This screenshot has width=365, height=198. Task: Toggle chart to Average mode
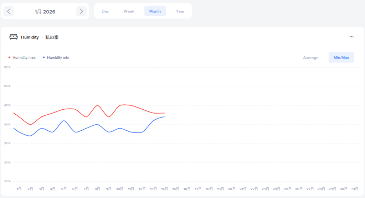coord(310,58)
